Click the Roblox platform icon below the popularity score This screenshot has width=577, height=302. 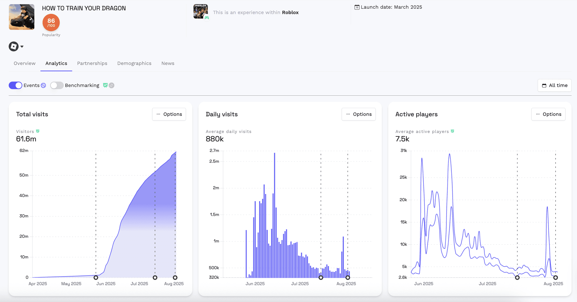[14, 46]
